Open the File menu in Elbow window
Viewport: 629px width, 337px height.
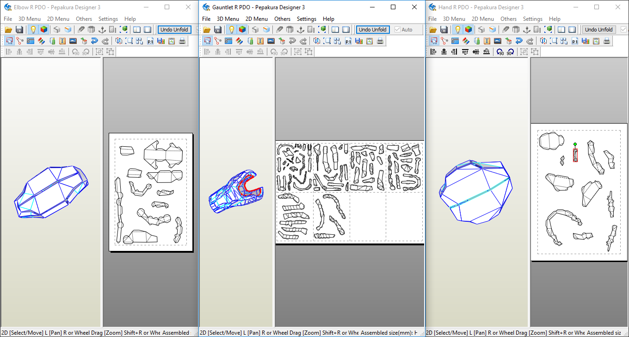tap(8, 19)
